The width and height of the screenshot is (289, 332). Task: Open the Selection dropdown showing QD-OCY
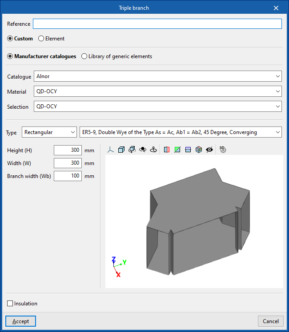click(x=158, y=106)
